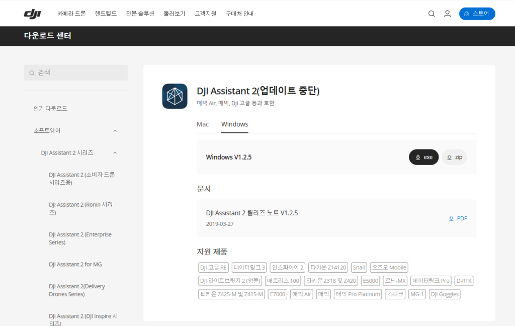
Task: Open DJI Assistant 2 (Enterprise Series)
Action: pos(80,238)
